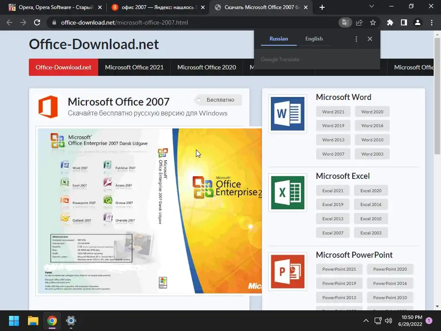
Task: Open Microsoft Office 2020 menu item
Action: point(206,67)
